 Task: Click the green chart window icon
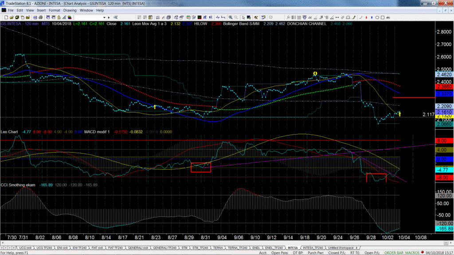pos(200,17)
